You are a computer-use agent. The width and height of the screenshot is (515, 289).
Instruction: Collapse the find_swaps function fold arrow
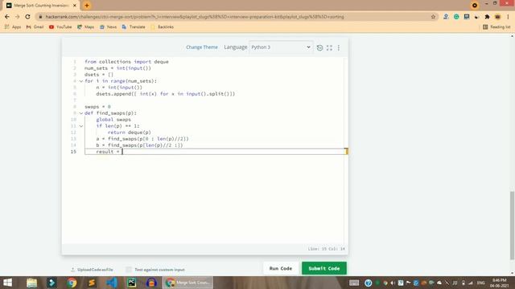click(x=81, y=113)
